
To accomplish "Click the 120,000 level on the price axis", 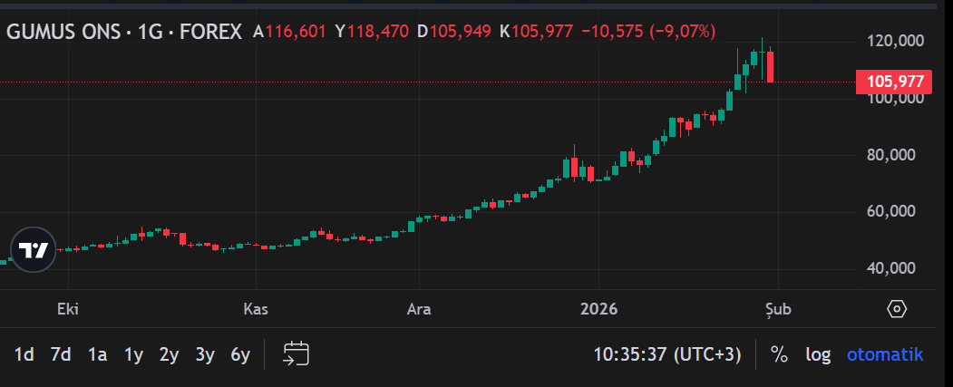I will (x=894, y=42).
